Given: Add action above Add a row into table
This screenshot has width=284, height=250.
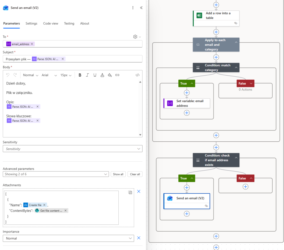Looking at the screenshot, I should 216,5.
